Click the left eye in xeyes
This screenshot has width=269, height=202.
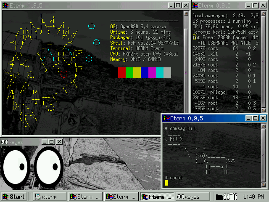click(x=16, y=167)
